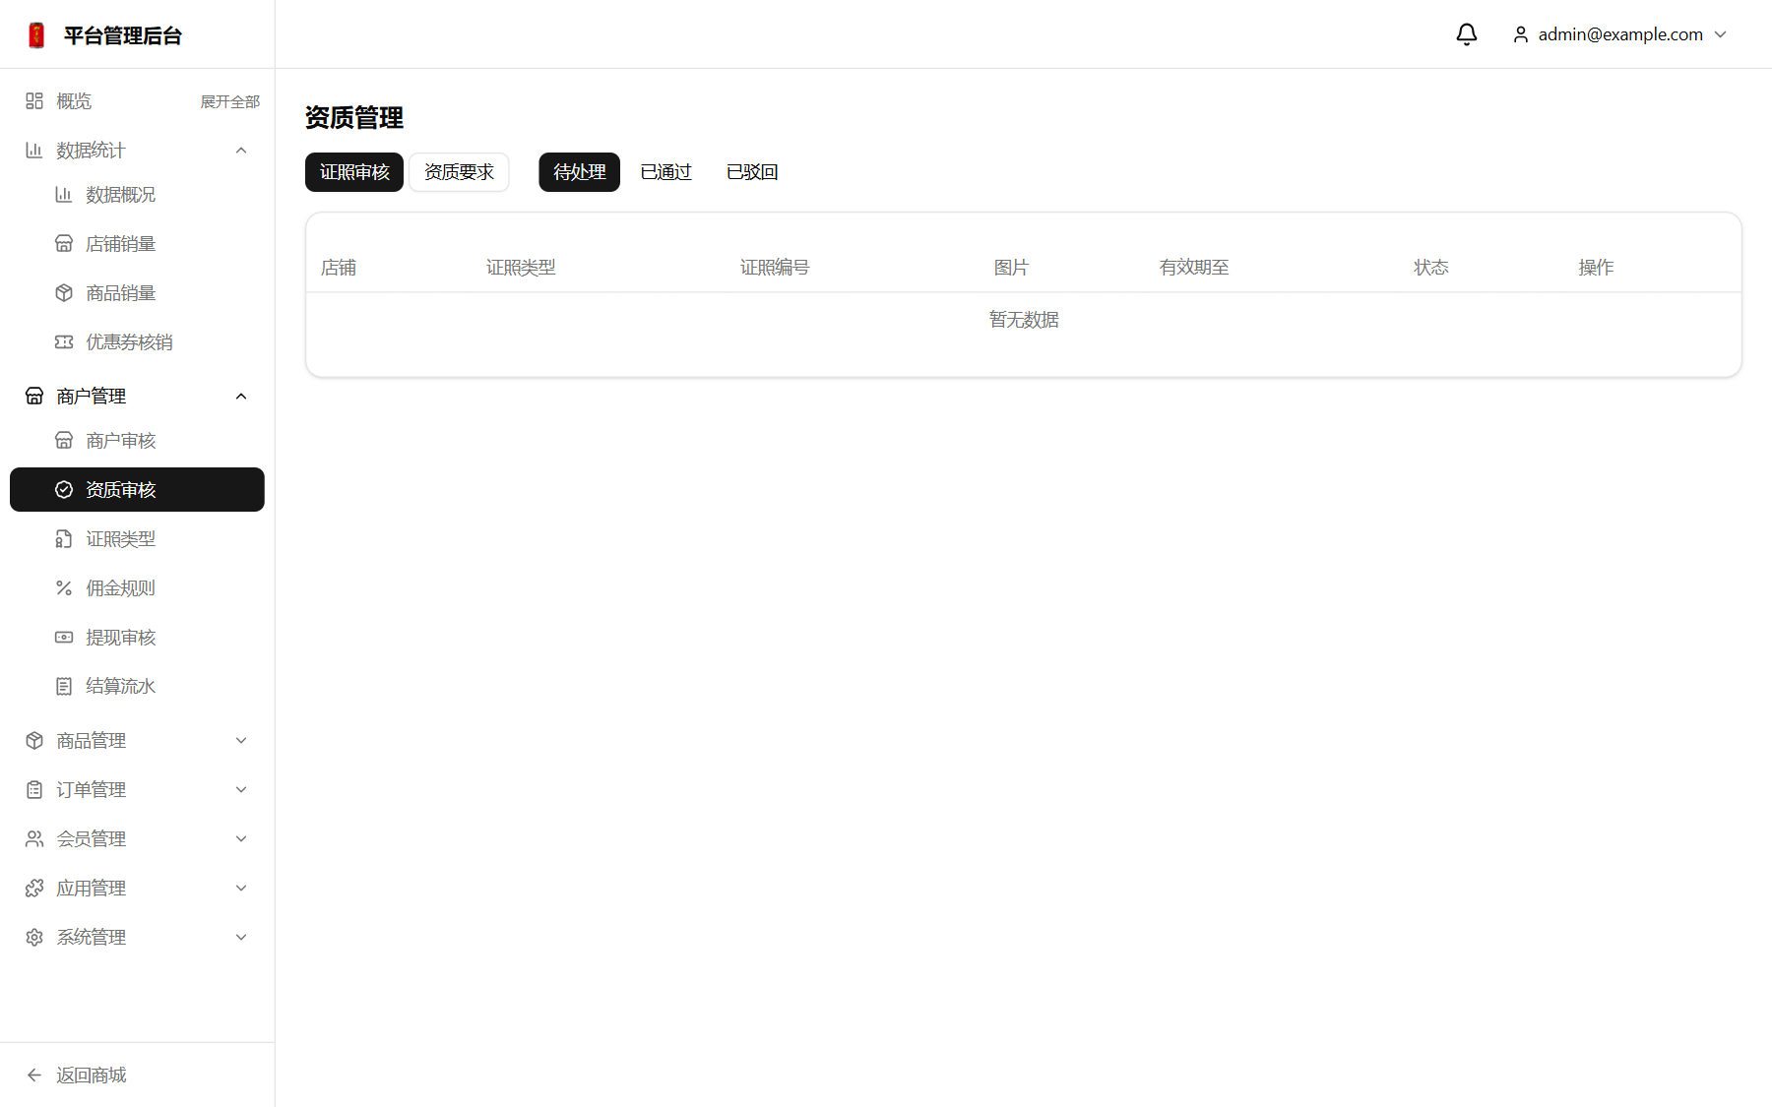This screenshot has width=1772, height=1107.
Task: Click the 应用管理 menu label
Action: click(92, 888)
